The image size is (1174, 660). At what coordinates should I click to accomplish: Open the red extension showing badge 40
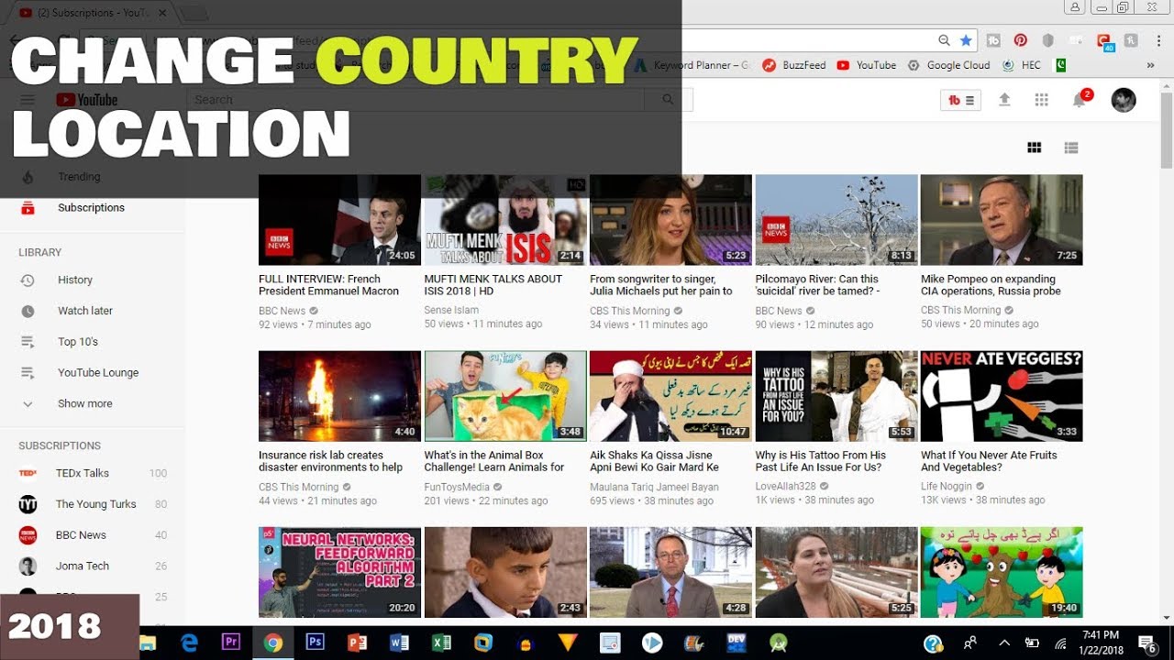point(1104,41)
